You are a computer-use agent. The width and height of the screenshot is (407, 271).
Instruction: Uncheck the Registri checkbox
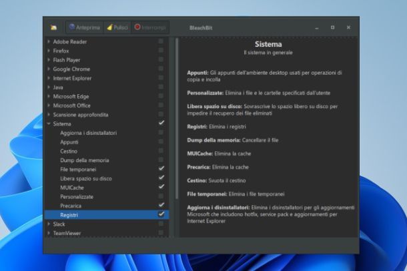click(161, 214)
